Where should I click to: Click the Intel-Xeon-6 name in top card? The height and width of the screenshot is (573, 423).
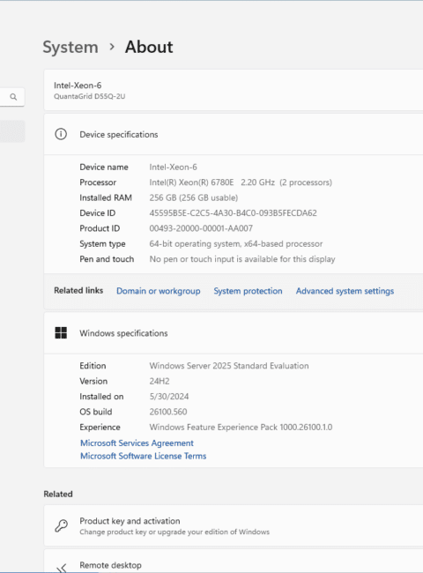click(78, 86)
